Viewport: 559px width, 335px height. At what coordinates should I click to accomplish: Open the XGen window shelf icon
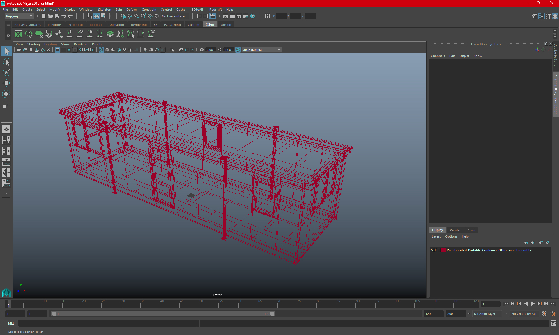tap(18, 34)
